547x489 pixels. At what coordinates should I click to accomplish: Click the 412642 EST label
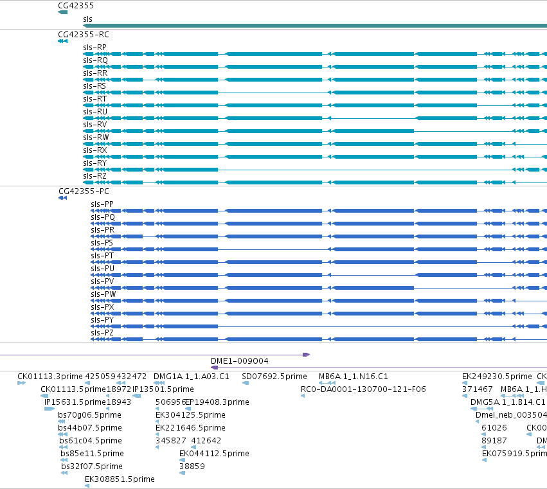[x=206, y=441]
